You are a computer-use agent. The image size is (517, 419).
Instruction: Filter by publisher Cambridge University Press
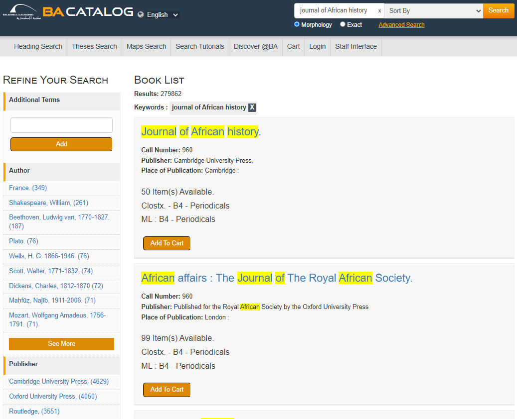[x=58, y=382]
